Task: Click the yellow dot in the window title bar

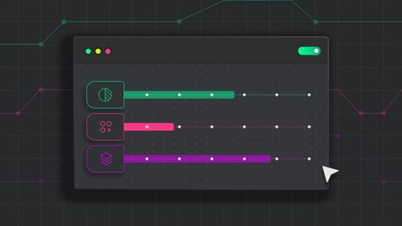Action: point(98,51)
